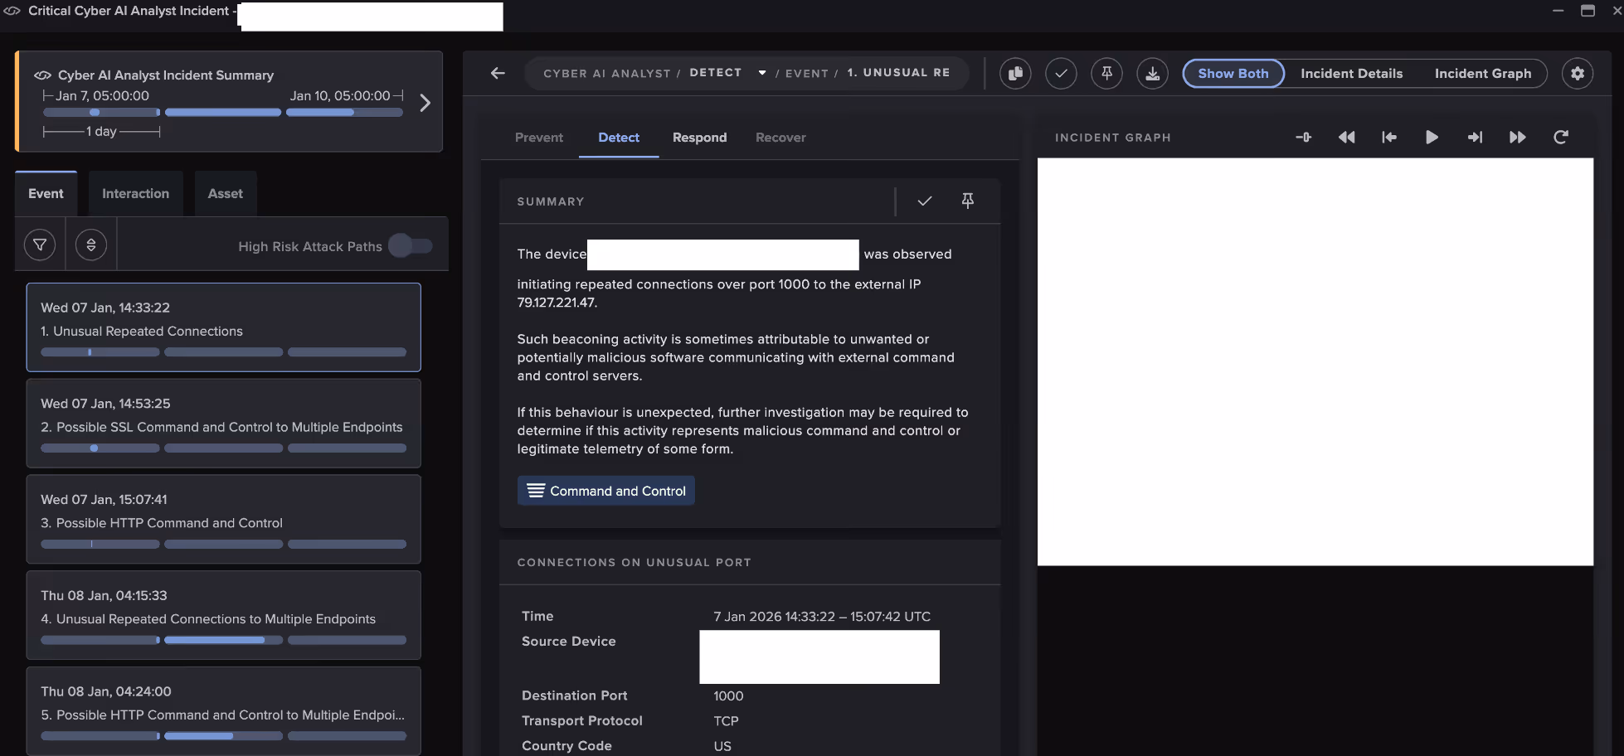Click the 'Jan 10, 05:00:00' end label
Screen dimensions: 1624x756
pyautogui.click(x=340, y=96)
